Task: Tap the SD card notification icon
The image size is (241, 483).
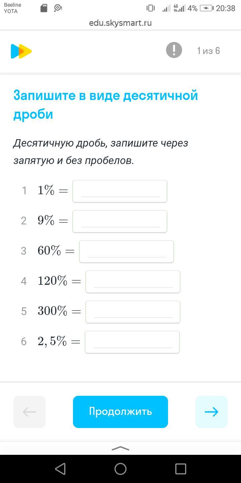Action: tap(44, 8)
